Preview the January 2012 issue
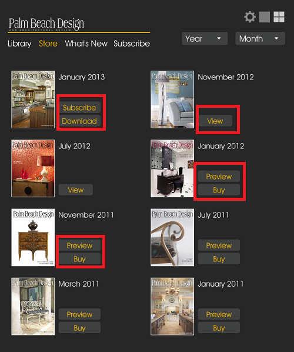The width and height of the screenshot is (294, 352). tap(219, 177)
